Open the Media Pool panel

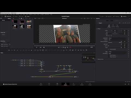coord(8,16)
